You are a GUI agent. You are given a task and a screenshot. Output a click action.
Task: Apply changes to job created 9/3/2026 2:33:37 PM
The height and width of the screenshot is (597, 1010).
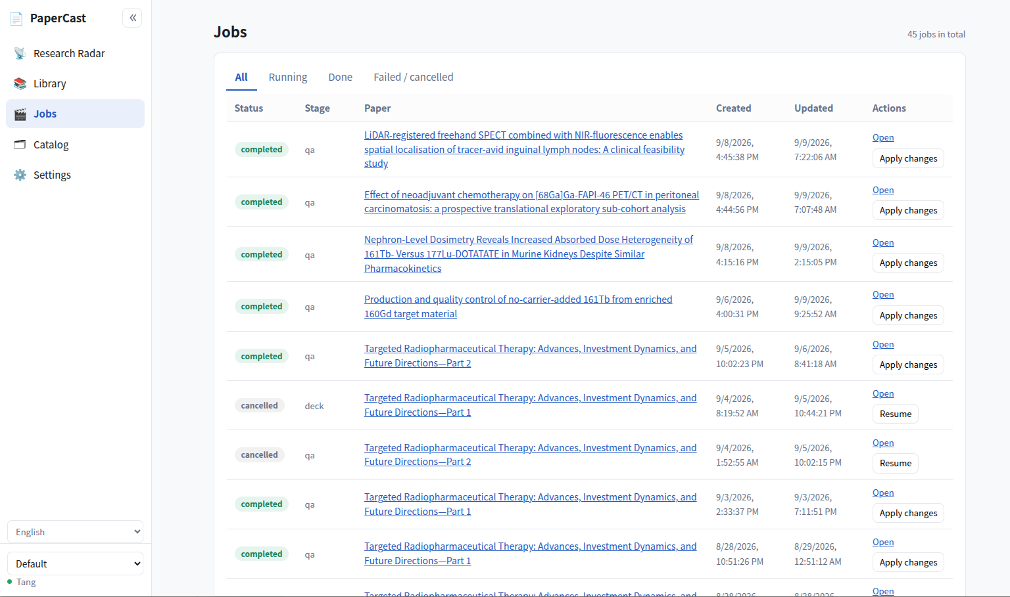pos(908,513)
